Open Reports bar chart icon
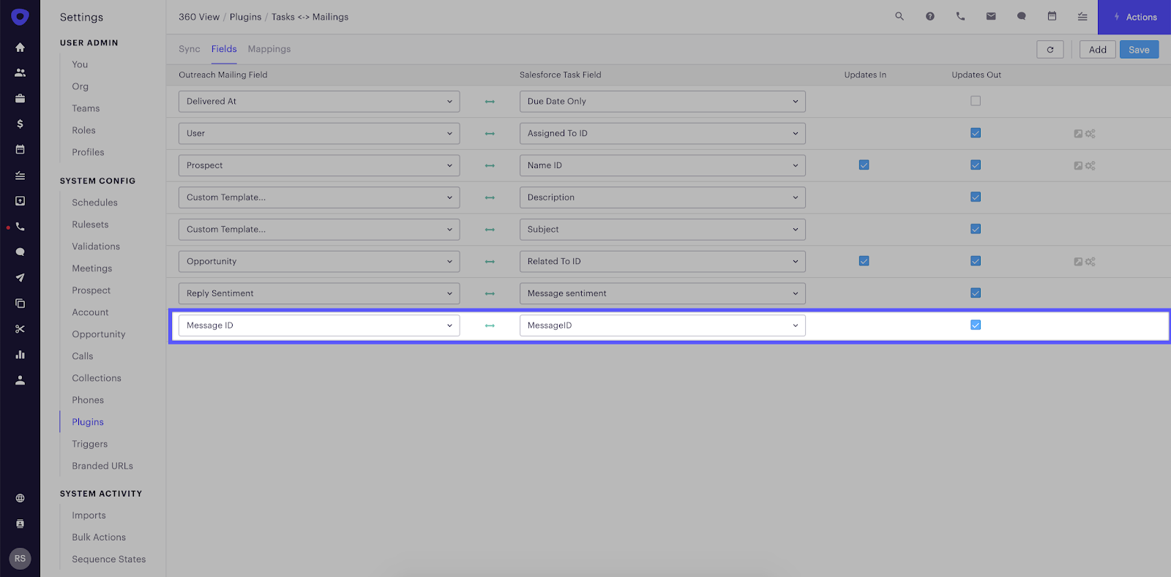 point(20,355)
